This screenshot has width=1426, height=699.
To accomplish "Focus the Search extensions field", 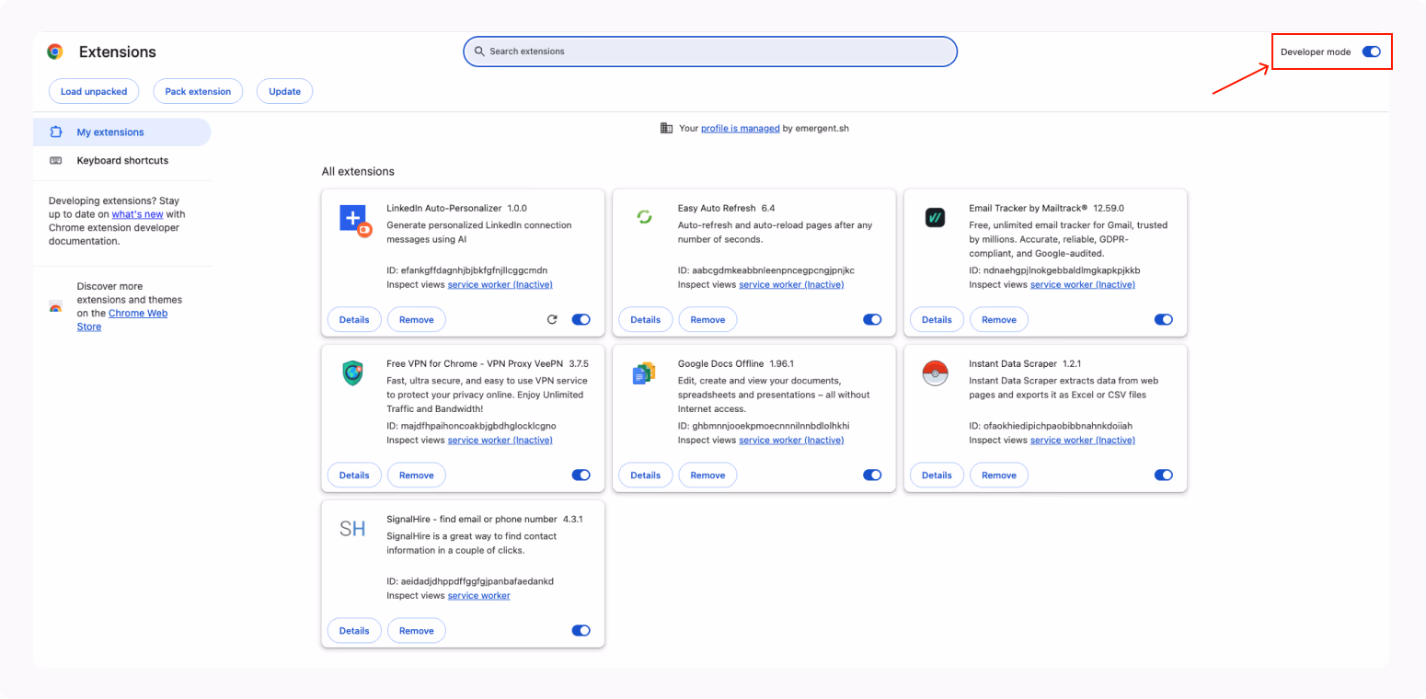I will tap(710, 52).
